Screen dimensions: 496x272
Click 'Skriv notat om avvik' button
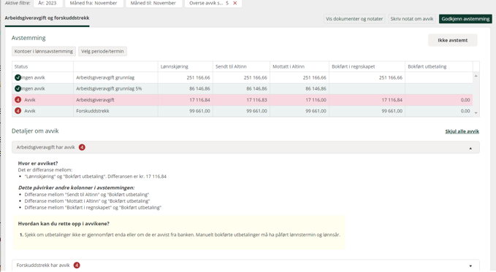pyautogui.click(x=412, y=19)
